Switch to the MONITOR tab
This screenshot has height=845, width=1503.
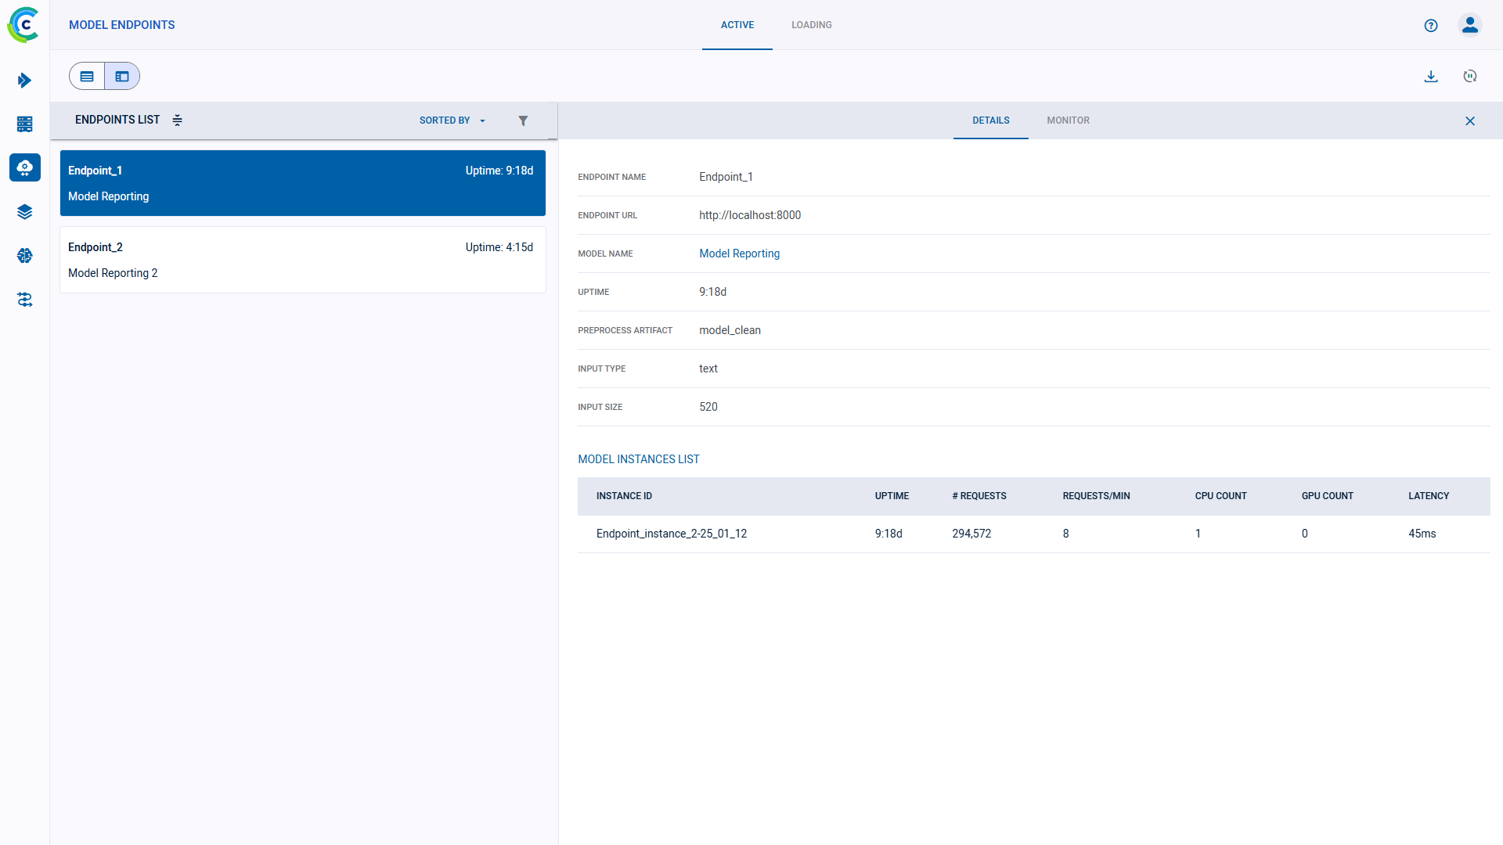tap(1068, 120)
